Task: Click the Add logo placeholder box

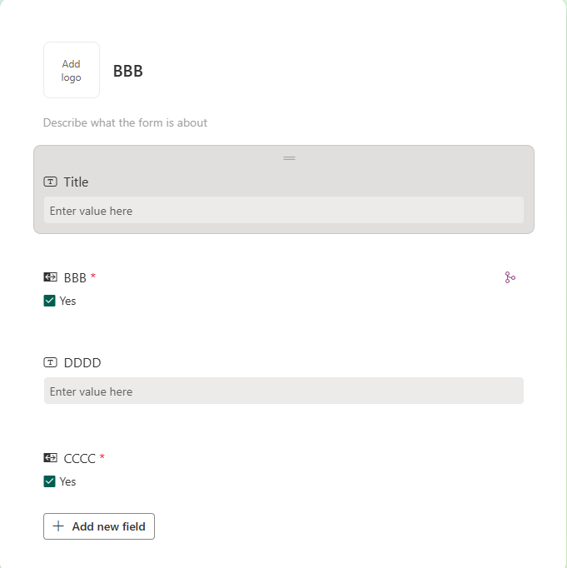Action: coord(72,70)
